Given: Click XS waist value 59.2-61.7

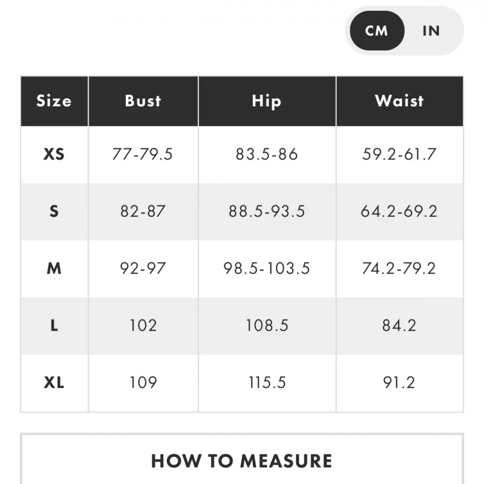Looking at the screenshot, I should tap(399, 154).
